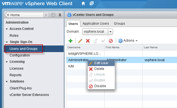Open the Actions dropdown menu
This screenshot has width=177, height=108.
pyautogui.click(x=128, y=41)
